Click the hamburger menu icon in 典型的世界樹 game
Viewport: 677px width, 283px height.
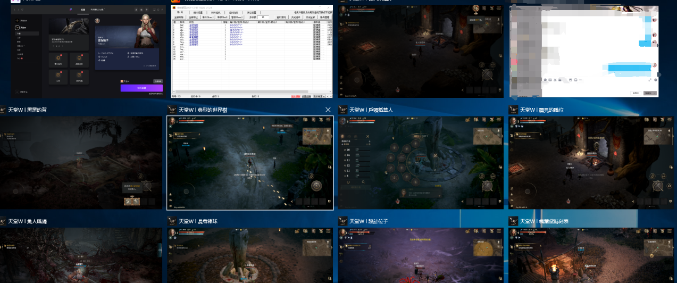pyautogui.click(x=328, y=120)
